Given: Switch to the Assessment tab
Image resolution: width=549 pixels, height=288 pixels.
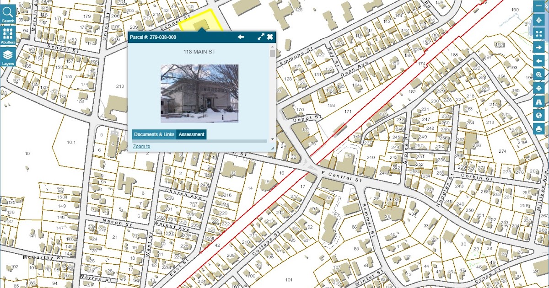Looking at the screenshot, I should pos(191,134).
